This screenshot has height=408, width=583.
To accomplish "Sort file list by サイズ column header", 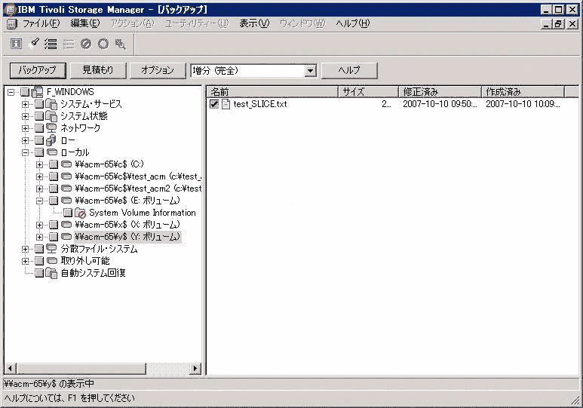I will click(368, 91).
